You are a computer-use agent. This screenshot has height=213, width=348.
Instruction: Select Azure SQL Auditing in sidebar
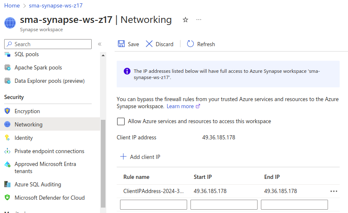pos(38,184)
